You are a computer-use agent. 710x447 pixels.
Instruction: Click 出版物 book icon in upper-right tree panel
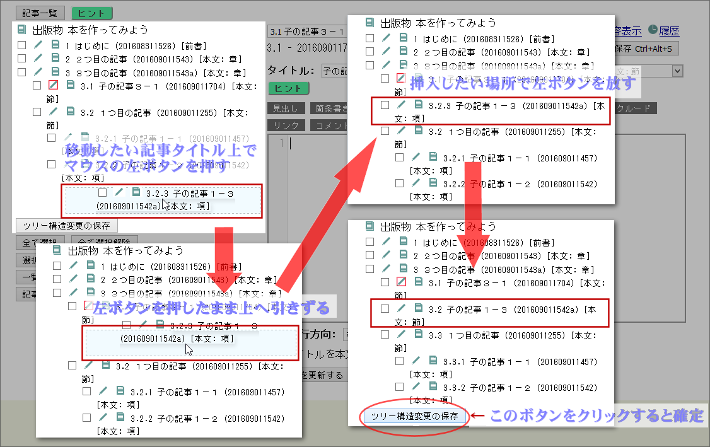tap(370, 22)
